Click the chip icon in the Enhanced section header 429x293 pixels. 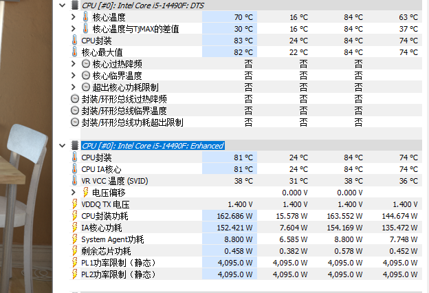(x=75, y=145)
